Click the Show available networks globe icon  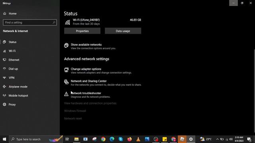click(66, 45)
